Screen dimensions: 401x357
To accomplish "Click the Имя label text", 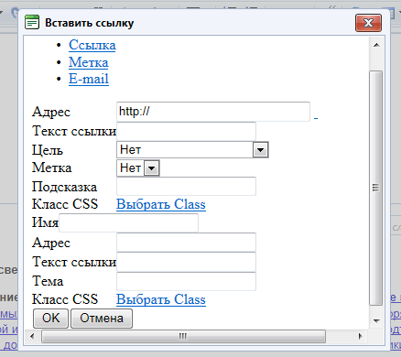I will tap(45, 222).
